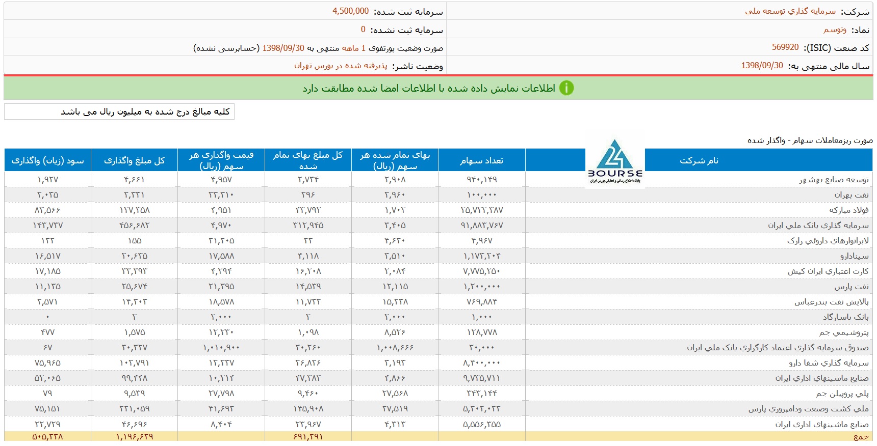Click share count ۹,۷۳۵,۷۱۱
Viewport: 877px width, 446px height.
click(x=481, y=378)
